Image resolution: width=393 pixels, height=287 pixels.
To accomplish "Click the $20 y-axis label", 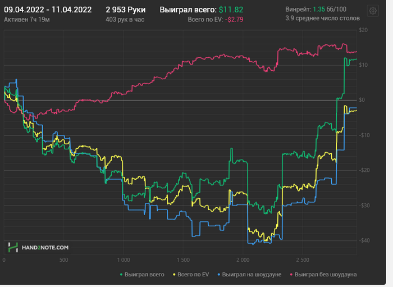I will 363,30.
